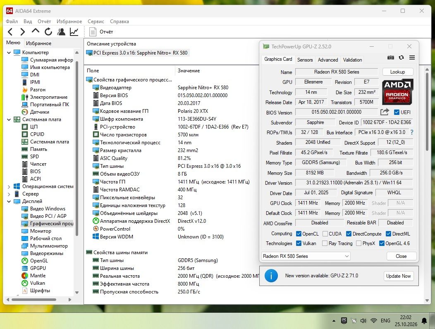The height and width of the screenshot is (329, 435).
Task: Open Датчики sensor item in tree
Action: coord(39,112)
